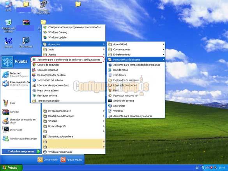Open Internet Explorer from Start menu
Viewport: 228px width, 171px height.
(16, 74)
